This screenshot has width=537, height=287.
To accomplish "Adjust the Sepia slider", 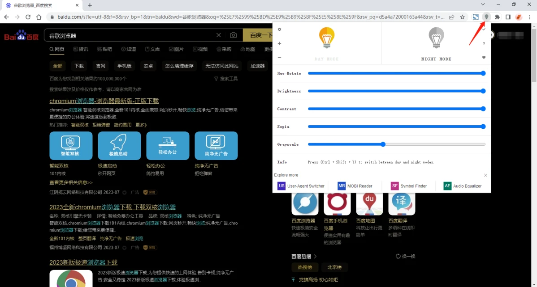I will pos(397,127).
